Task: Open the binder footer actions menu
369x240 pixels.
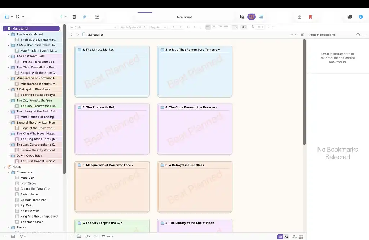Action: [23, 236]
